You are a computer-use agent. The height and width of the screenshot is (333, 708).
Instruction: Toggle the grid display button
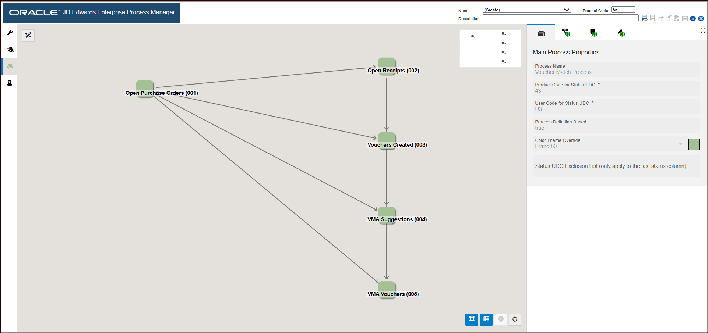pos(486,319)
